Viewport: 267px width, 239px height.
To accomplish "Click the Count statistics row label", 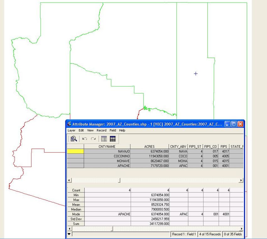I will [x=76, y=190].
